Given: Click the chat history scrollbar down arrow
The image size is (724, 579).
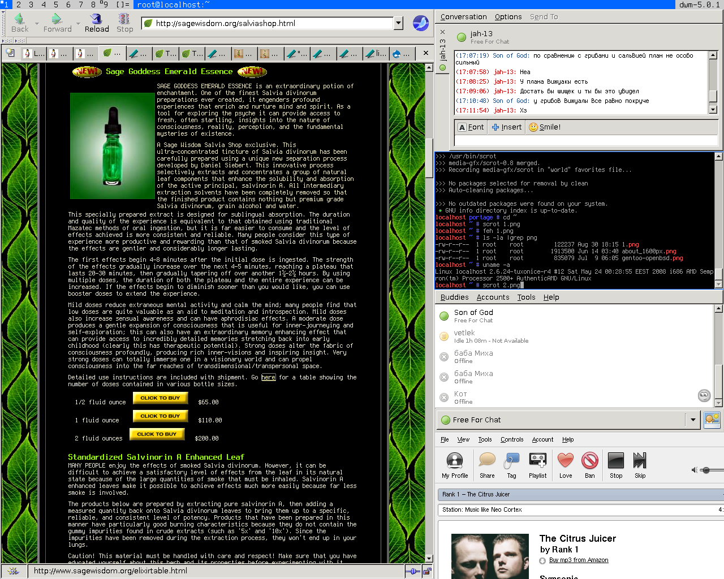Looking at the screenshot, I should coord(713,110).
